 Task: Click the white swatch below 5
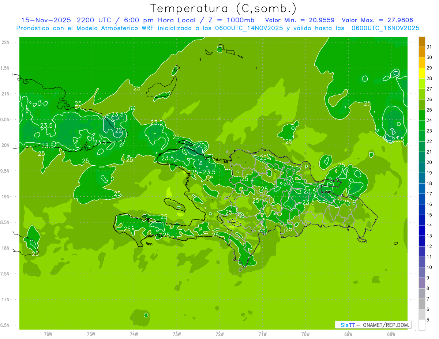[422, 325]
